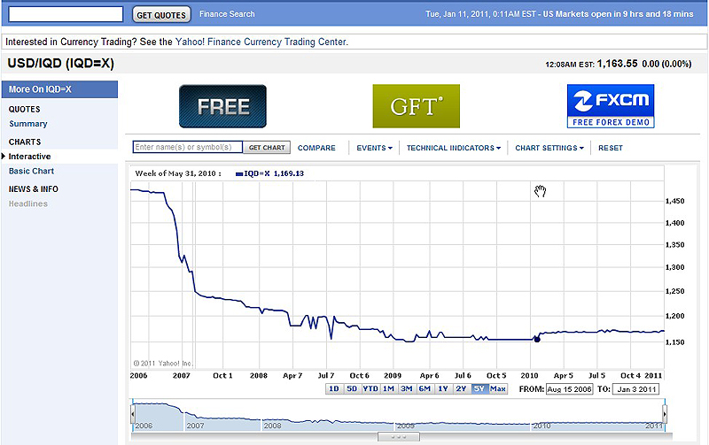709x445 pixels.
Task: Open the Technical Indicators dropdown
Action: pos(453,148)
